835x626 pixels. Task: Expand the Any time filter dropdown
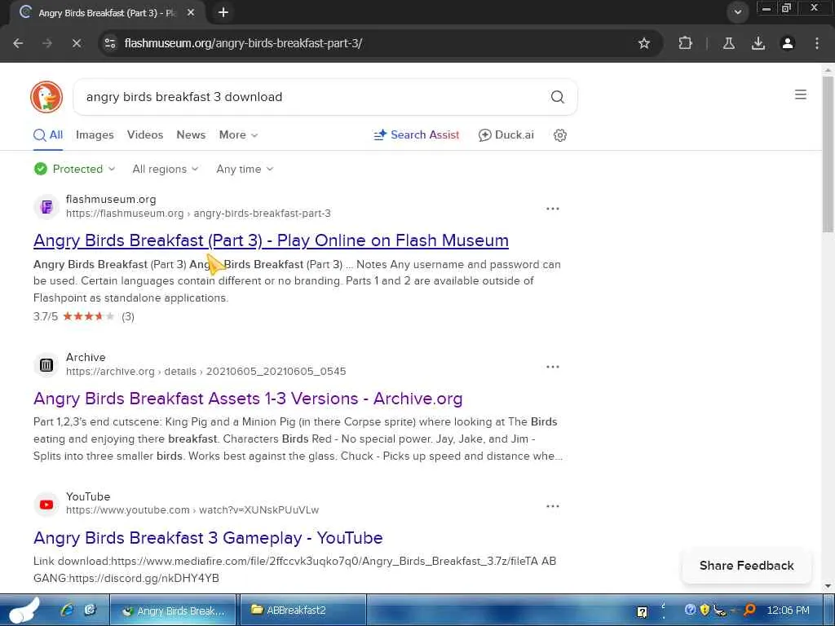[245, 170]
